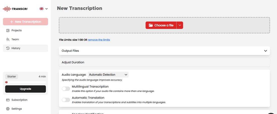Go to History in the sidebar
Viewport: 277px width, 114px height.
pos(16,48)
